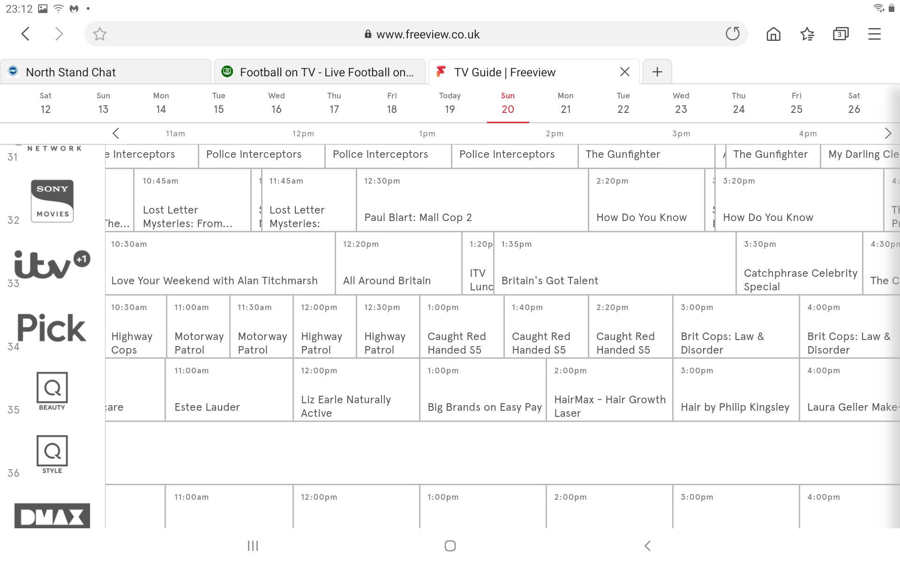Image resolution: width=900 pixels, height=562 pixels.
Task: Switch to Football on TV tab
Action: point(320,72)
